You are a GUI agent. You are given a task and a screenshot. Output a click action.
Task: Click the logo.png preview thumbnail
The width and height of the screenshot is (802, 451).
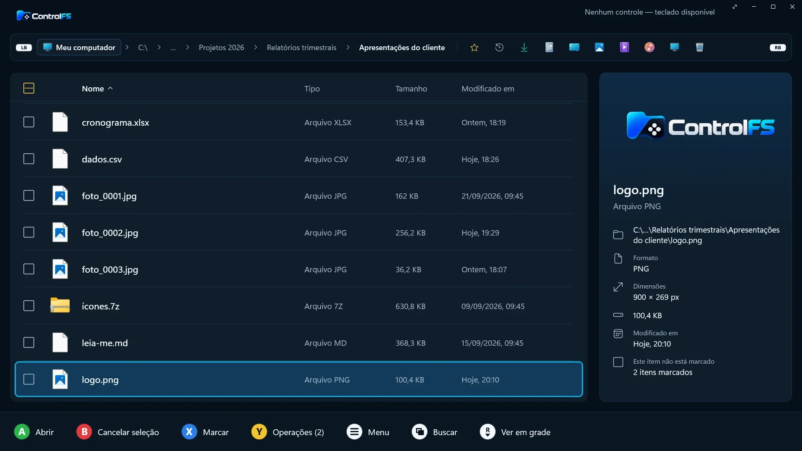click(x=700, y=126)
